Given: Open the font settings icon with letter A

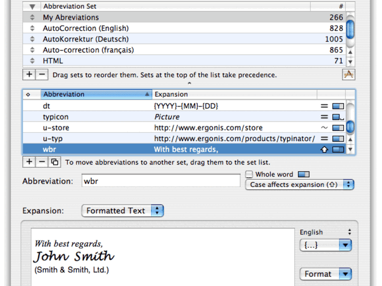Looking at the screenshot, I should tap(349, 74).
